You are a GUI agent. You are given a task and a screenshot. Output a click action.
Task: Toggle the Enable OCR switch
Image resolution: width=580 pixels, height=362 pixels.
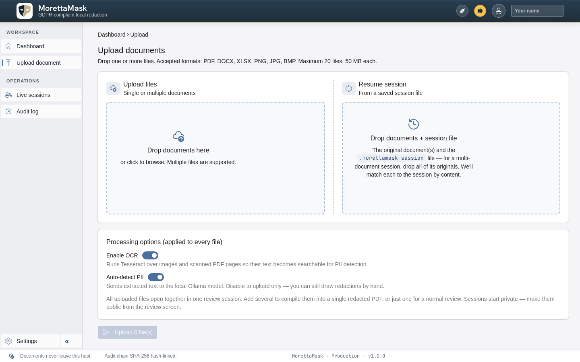point(150,255)
